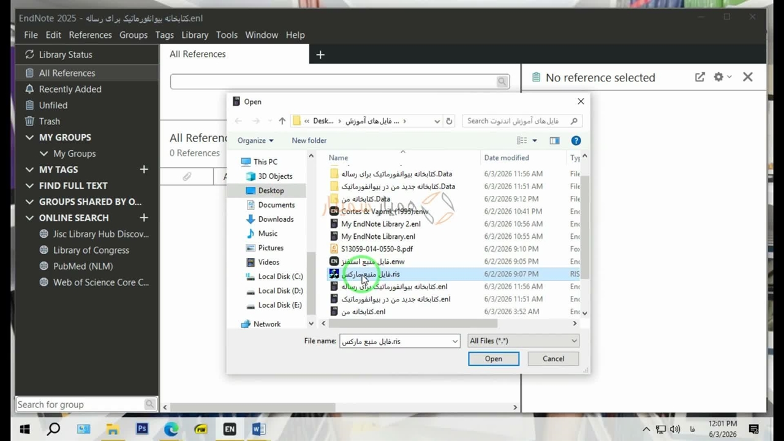Collapse the MY TAGS section
The height and width of the screenshot is (441, 784).
(x=29, y=170)
